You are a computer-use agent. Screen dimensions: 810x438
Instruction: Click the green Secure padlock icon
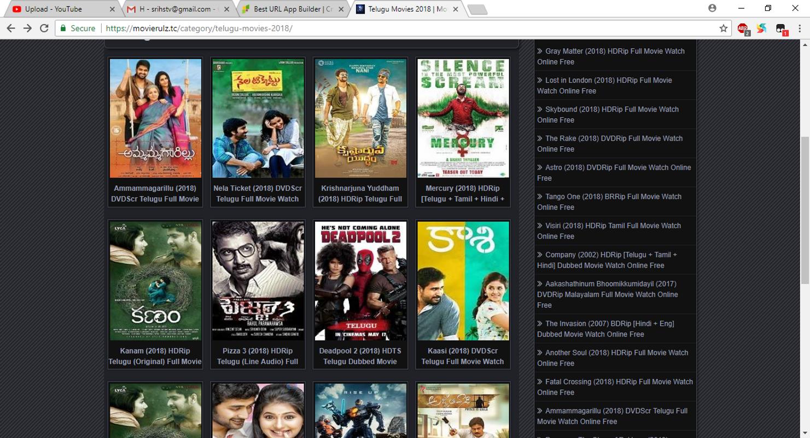(x=63, y=28)
